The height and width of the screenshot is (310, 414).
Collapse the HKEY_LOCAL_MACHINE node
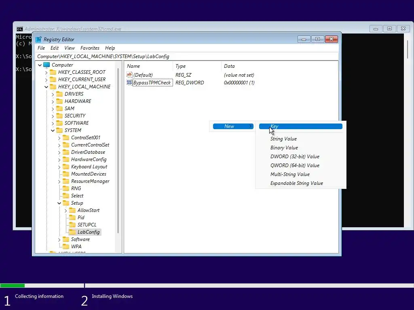(x=46, y=87)
